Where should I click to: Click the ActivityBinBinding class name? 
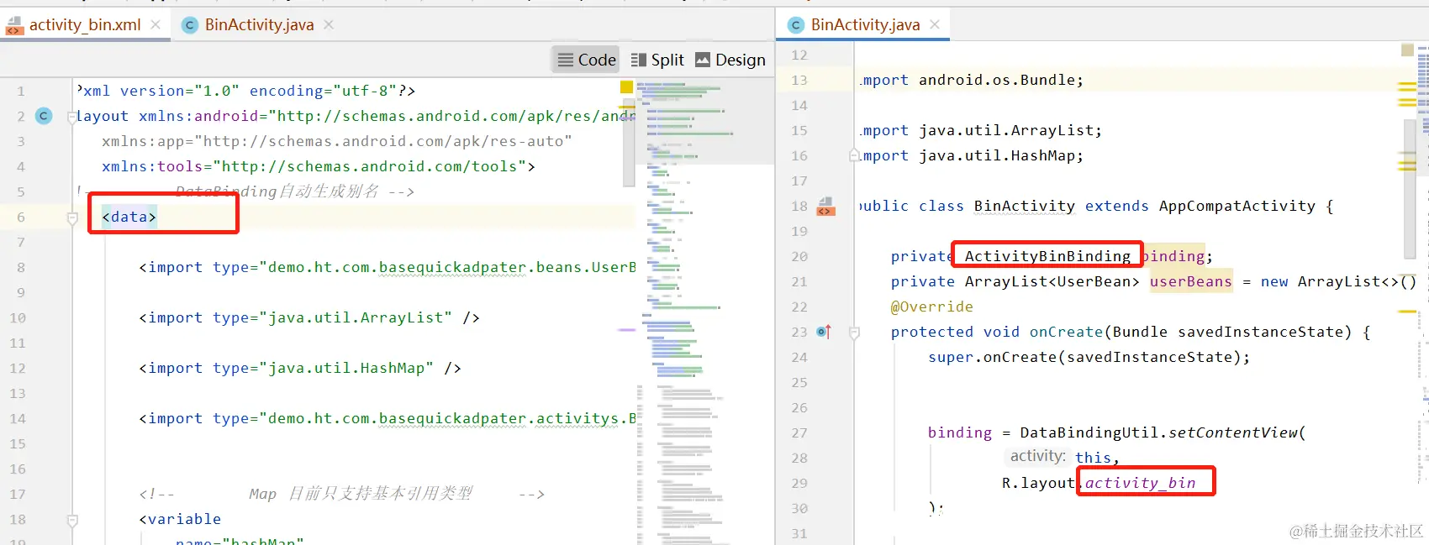(x=1047, y=256)
